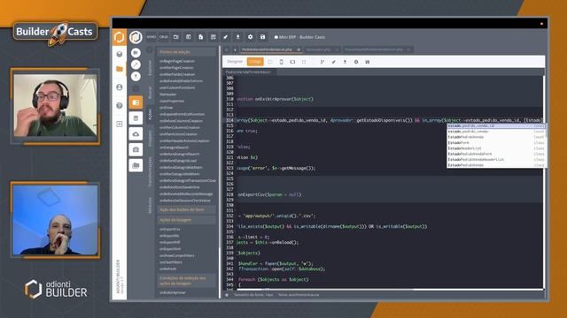Viewport: 567px width, 318px height.
Task: Select userCustomFunctions in actions list
Action: point(177,87)
